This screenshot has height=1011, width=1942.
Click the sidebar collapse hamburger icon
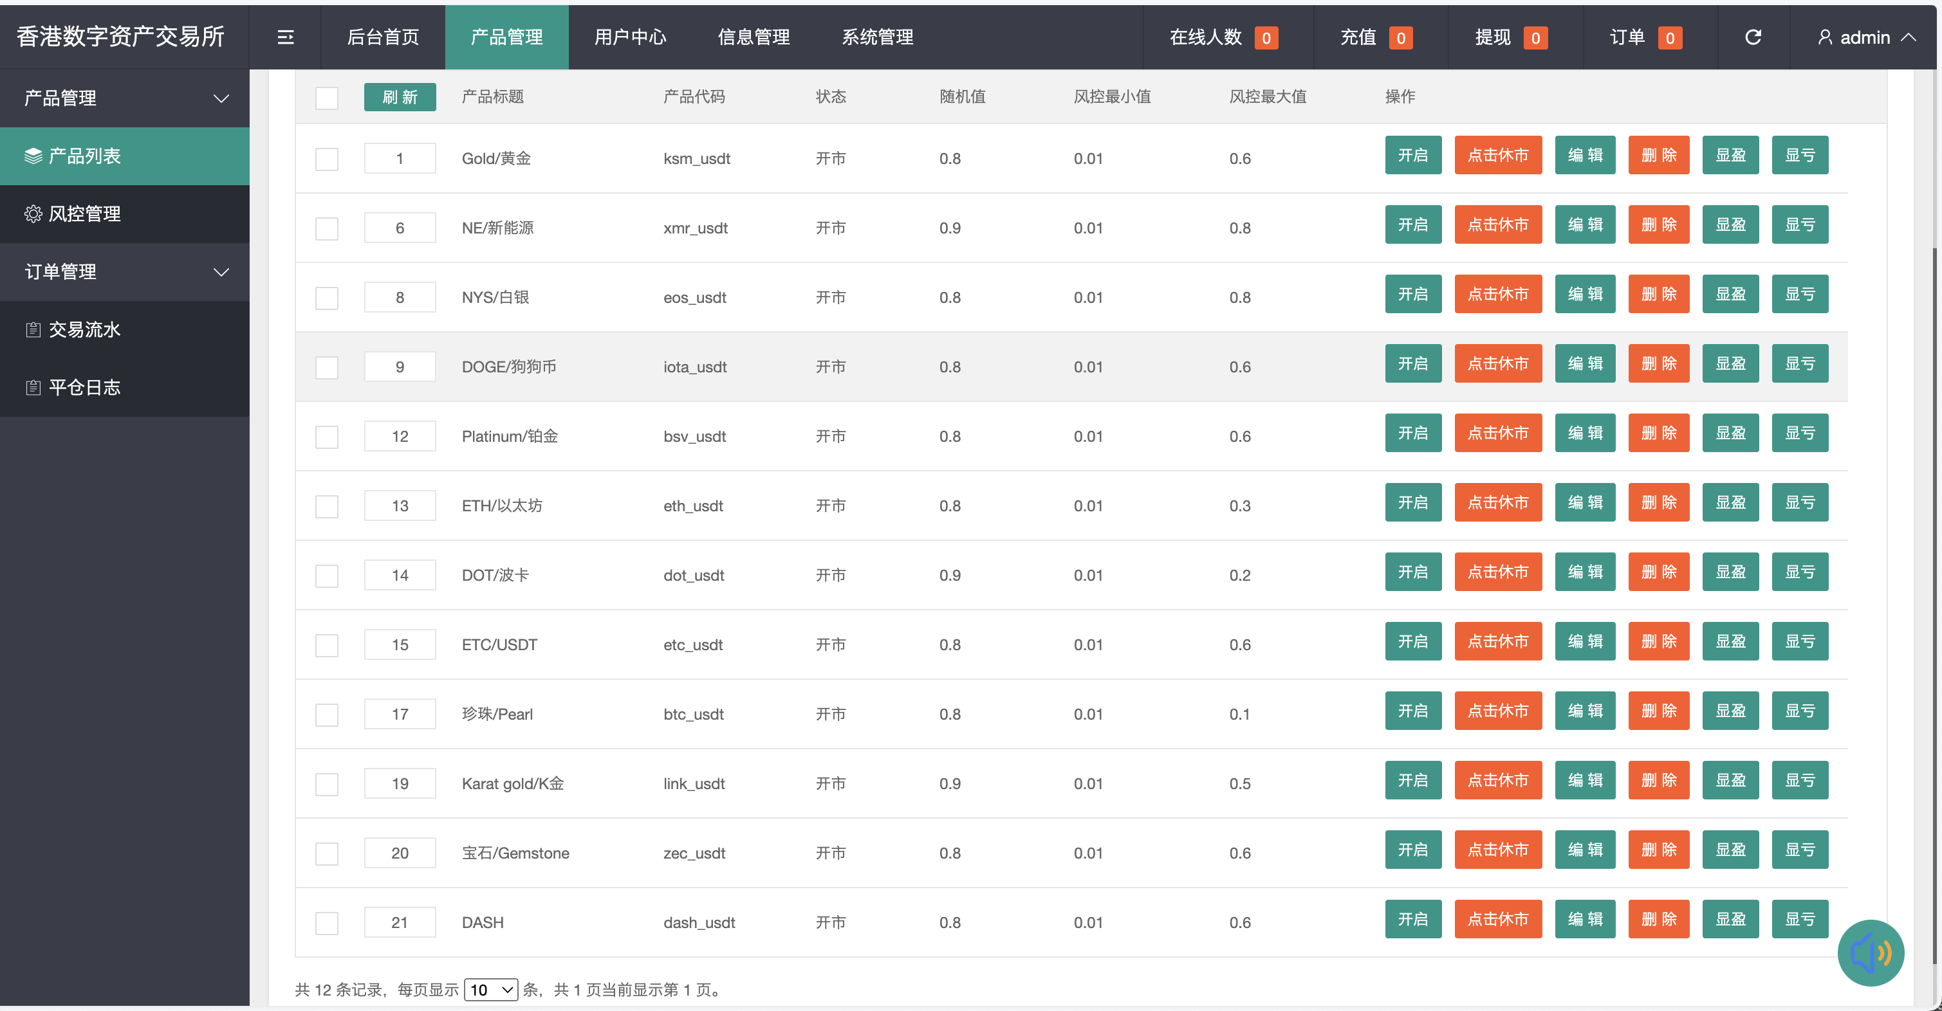pos(285,37)
